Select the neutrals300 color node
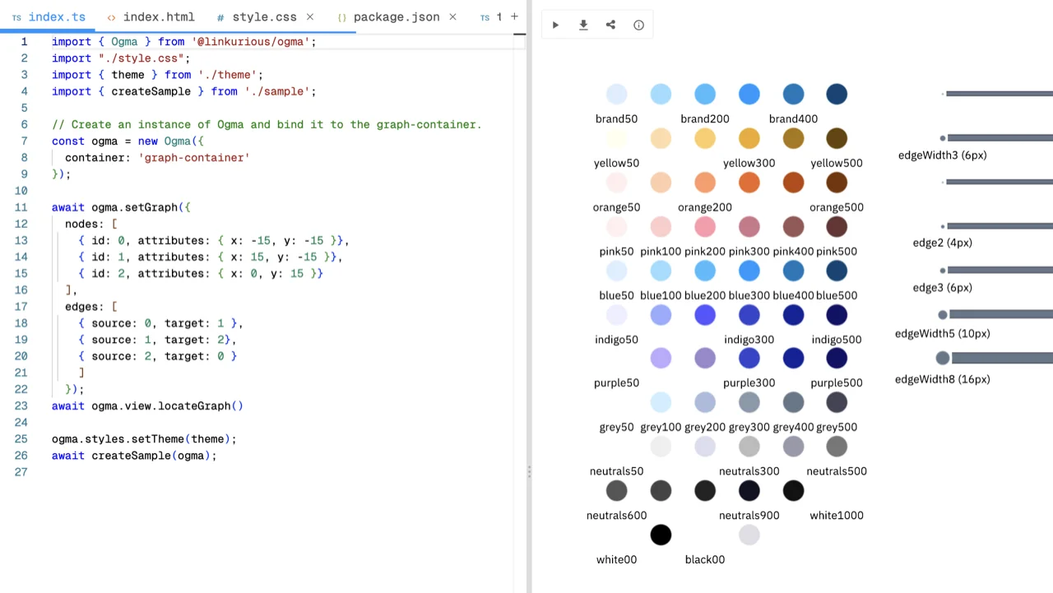The image size is (1053, 593). pyautogui.click(x=749, y=447)
